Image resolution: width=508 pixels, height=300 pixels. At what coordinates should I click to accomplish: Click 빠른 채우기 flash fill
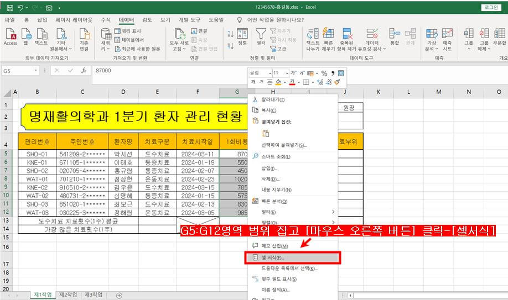328,39
